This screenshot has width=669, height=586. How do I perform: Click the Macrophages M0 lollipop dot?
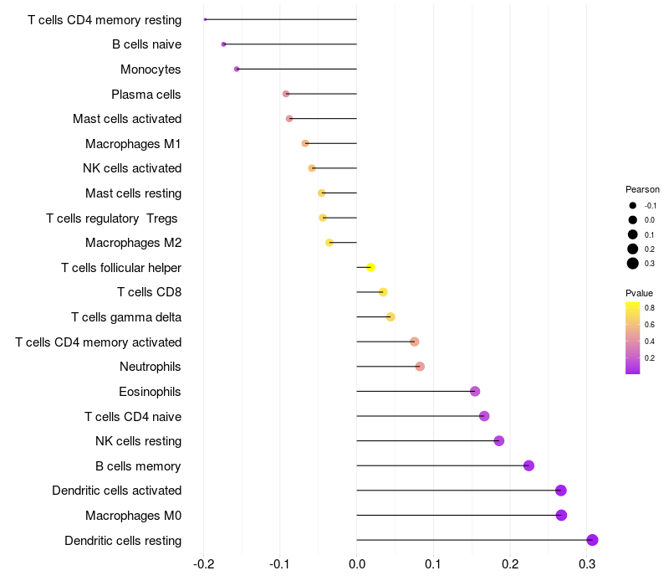click(x=561, y=515)
